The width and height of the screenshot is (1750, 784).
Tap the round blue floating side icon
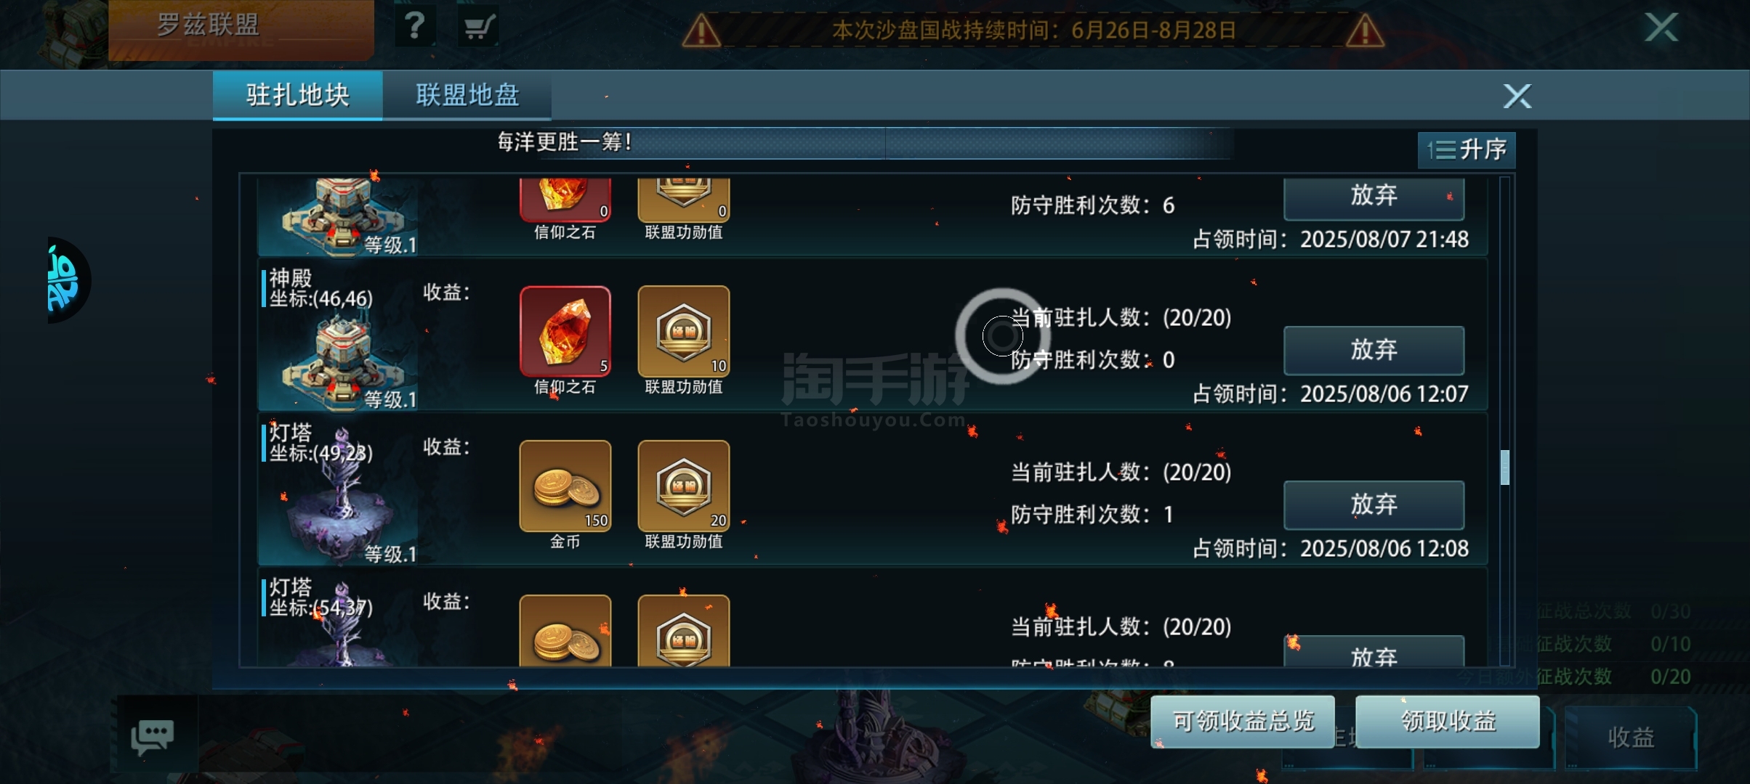click(68, 280)
